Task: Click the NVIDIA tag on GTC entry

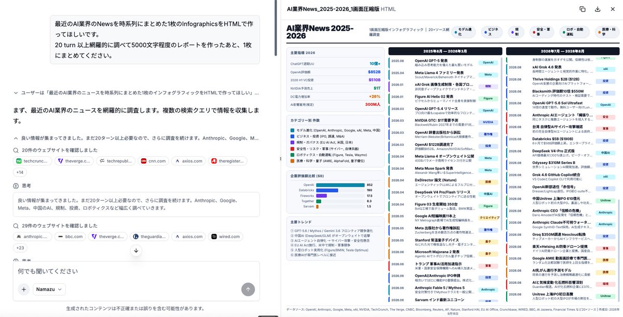Action: pos(488,122)
